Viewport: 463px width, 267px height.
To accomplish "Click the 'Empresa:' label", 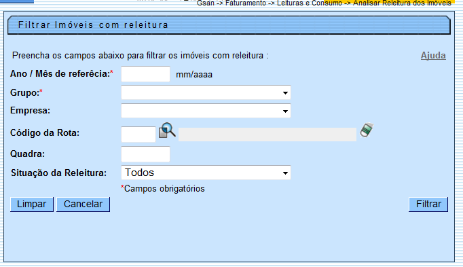I will pyautogui.click(x=30, y=111).
